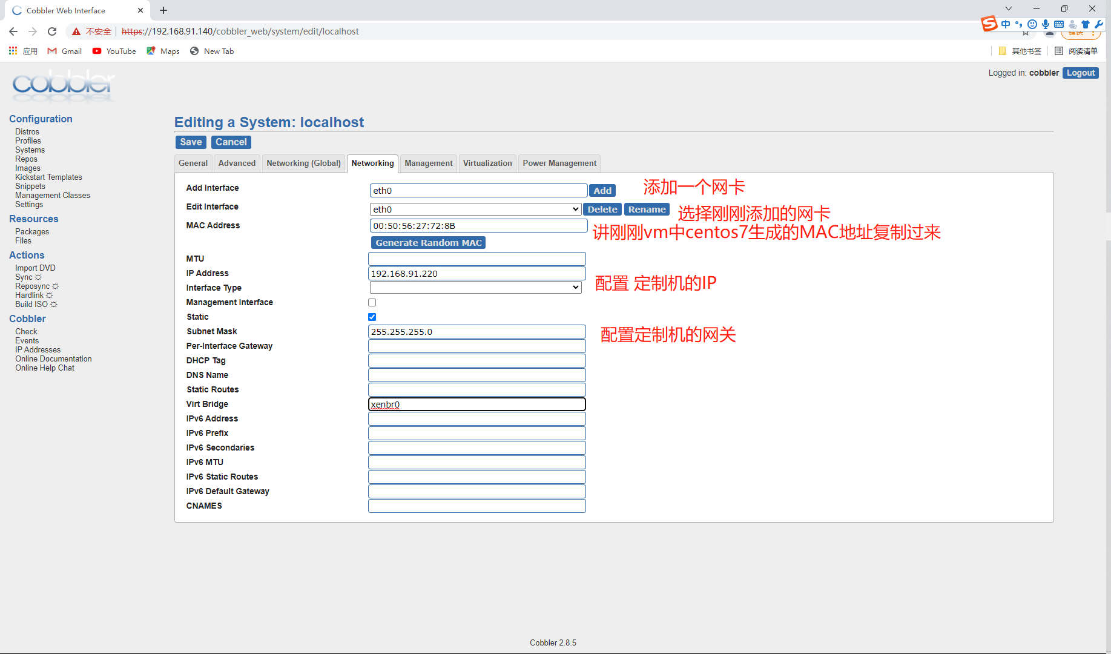This screenshot has height=654, width=1111.
Task: Click the browser forward arrow
Action: click(33, 31)
